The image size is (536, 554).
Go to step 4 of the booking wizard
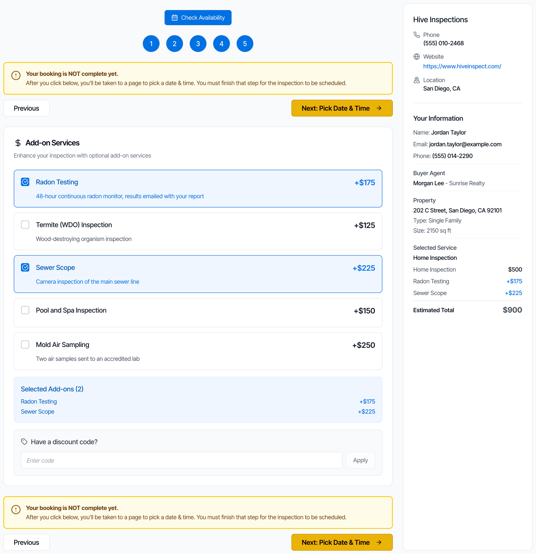point(222,43)
